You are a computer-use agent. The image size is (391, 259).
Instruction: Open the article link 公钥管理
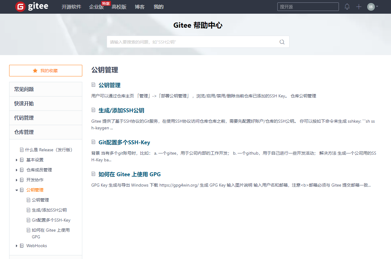pos(109,85)
